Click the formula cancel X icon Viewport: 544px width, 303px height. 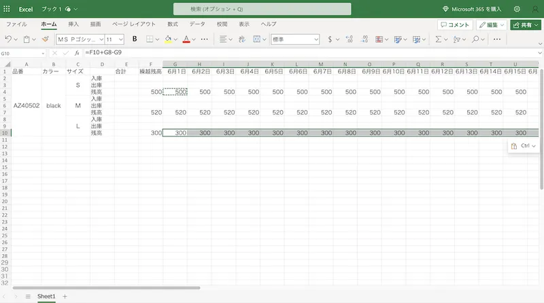(x=54, y=53)
